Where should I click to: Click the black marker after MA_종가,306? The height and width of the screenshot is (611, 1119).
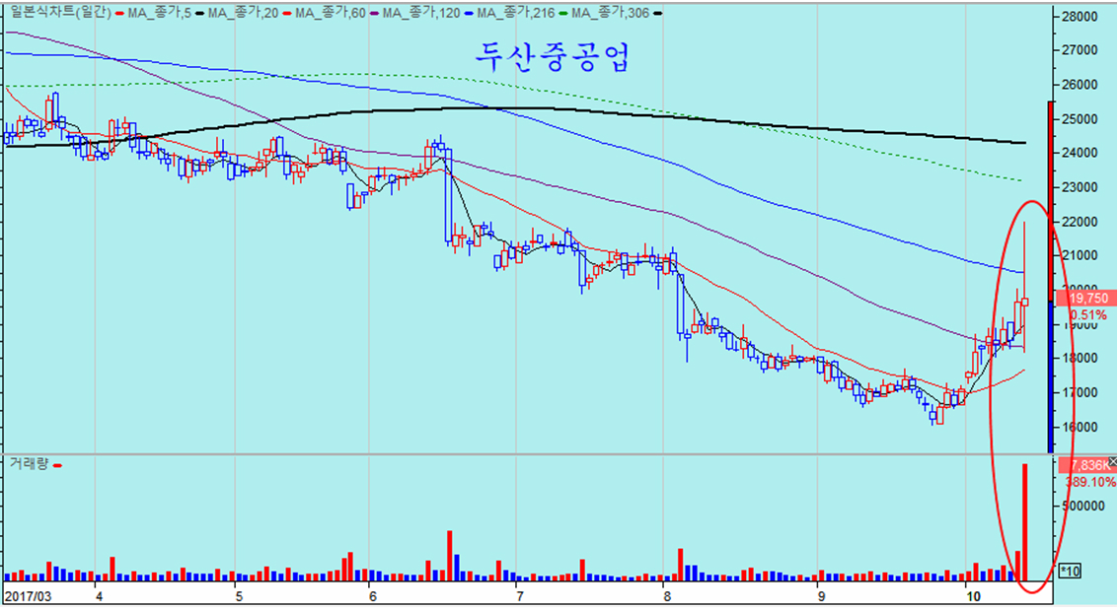coord(658,13)
